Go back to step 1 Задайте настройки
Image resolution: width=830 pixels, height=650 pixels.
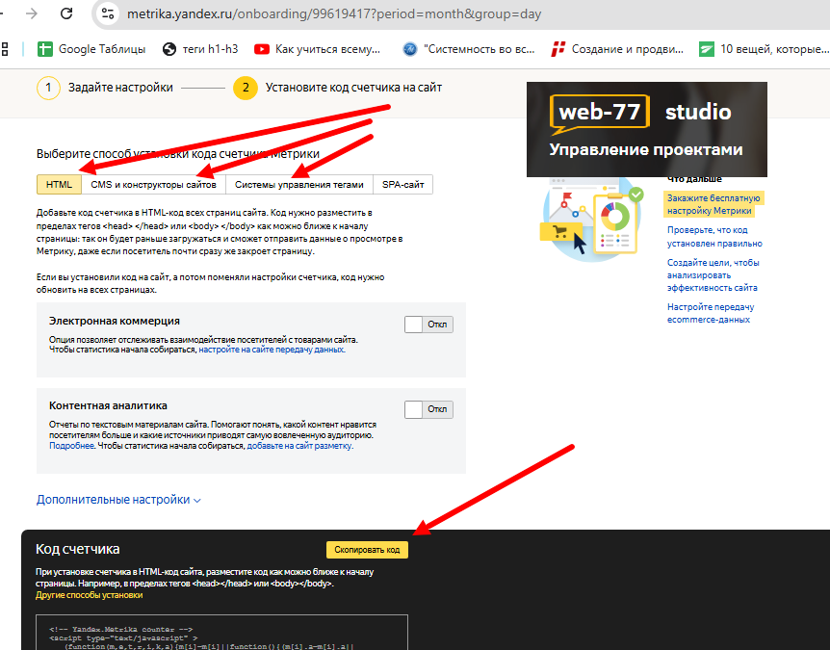(x=105, y=88)
